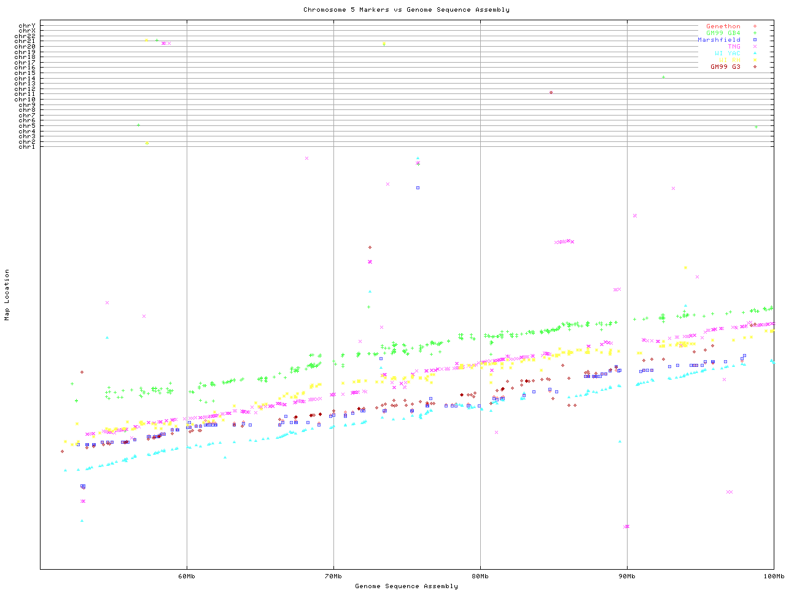Click the 70Mb x-axis tick label

pos(333,576)
